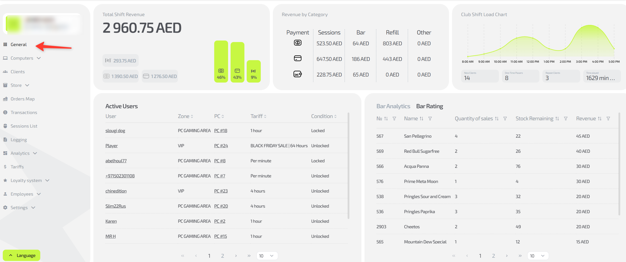Open Transactions from the sidebar
626x262 pixels.
24,113
